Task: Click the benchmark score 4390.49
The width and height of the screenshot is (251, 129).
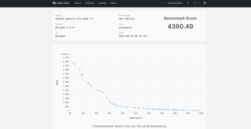Action: [180, 26]
